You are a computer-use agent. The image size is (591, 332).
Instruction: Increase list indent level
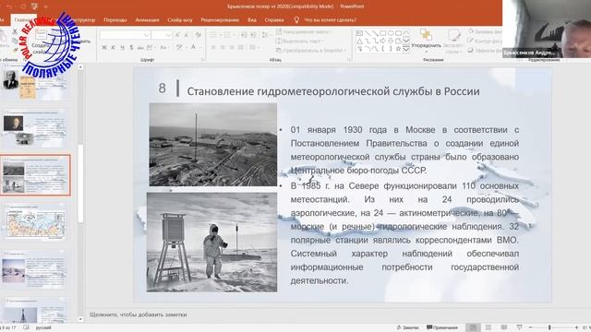pyautogui.click(x=253, y=35)
